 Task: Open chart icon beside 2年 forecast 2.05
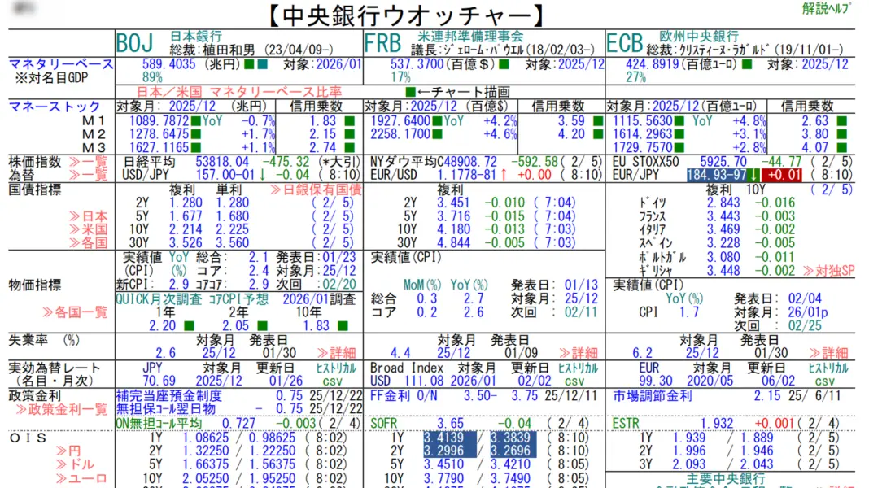click(263, 325)
